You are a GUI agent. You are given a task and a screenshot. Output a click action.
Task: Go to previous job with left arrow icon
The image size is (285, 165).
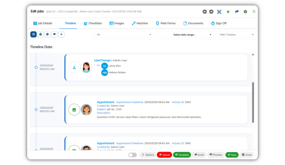(205, 12)
